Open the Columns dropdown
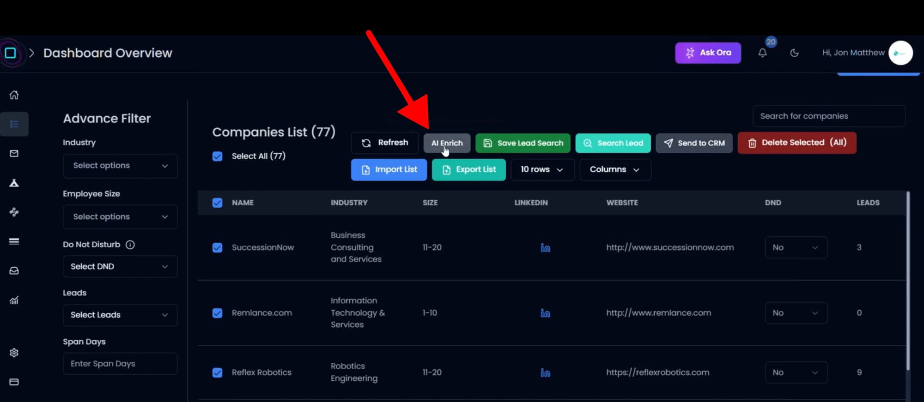 click(x=614, y=170)
